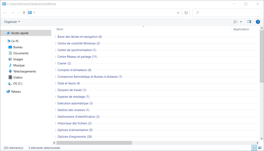Open recent locations dropdown arrow
This screenshot has width=264, height=151.
click(x=19, y=13)
